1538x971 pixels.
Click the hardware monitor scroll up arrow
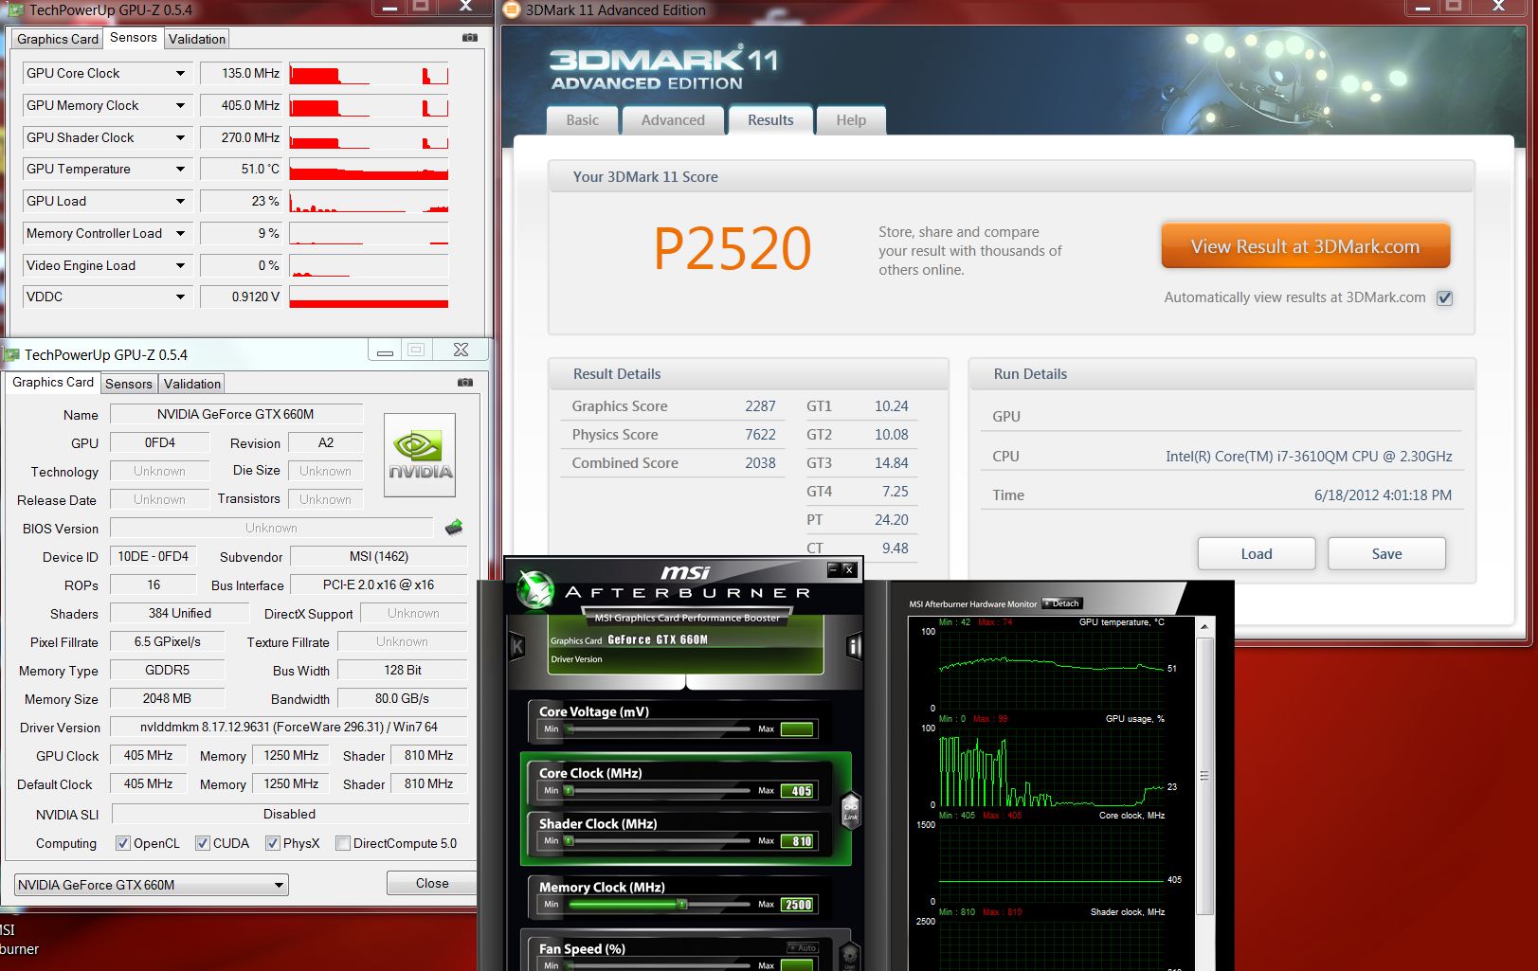click(1204, 627)
